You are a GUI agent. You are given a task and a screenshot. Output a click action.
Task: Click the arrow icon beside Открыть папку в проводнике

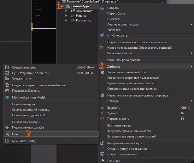tap(102, 148)
